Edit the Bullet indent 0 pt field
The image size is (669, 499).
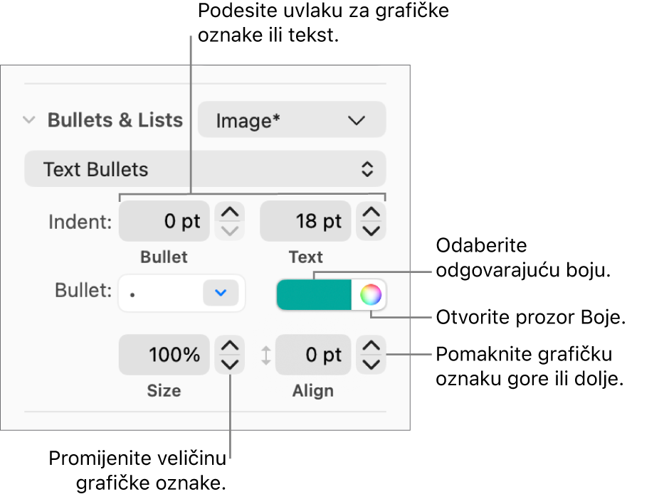pyautogui.click(x=164, y=221)
